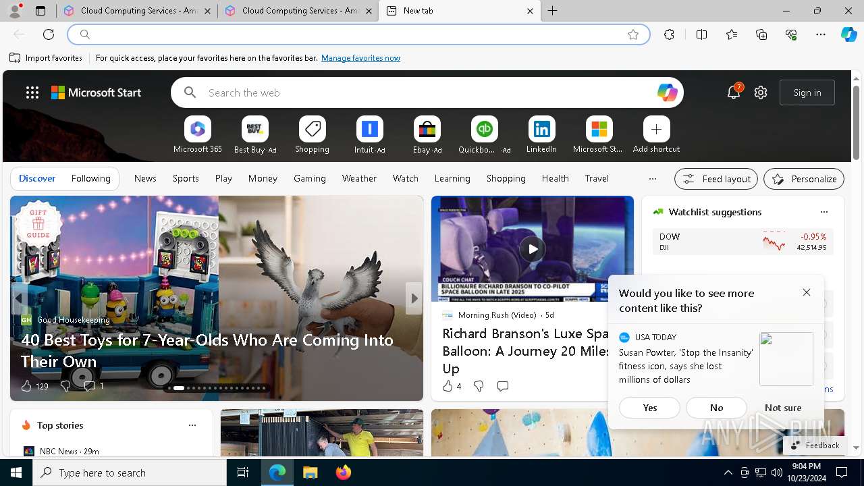Open Firefox from taskbar
Viewport: 864px width, 486px height.
pos(344,473)
